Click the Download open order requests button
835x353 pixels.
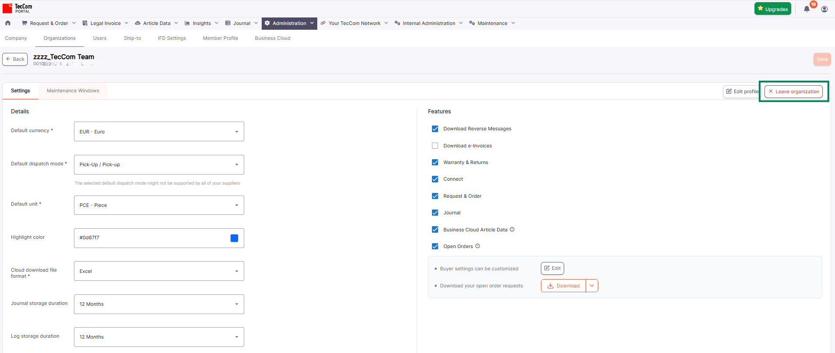(564, 286)
